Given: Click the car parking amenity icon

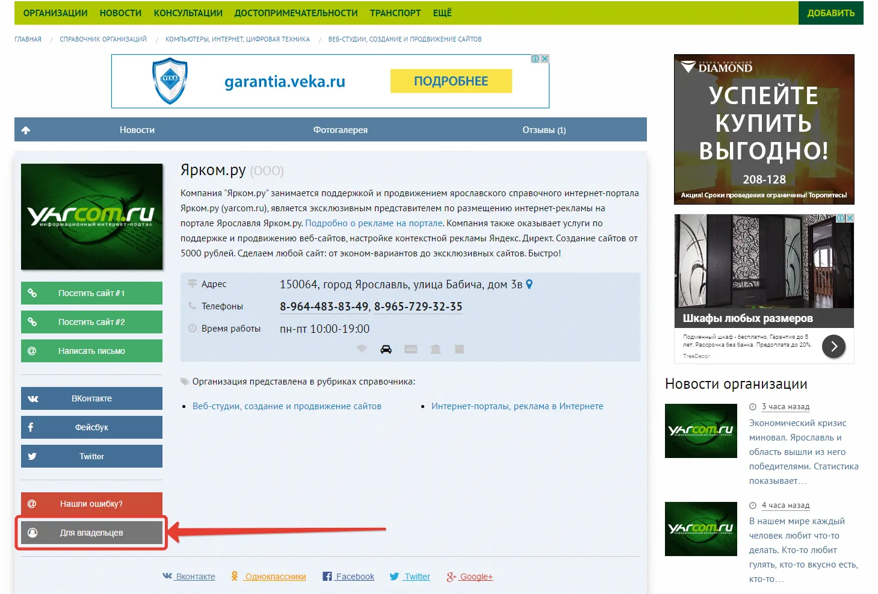Looking at the screenshot, I should pyautogui.click(x=386, y=350).
